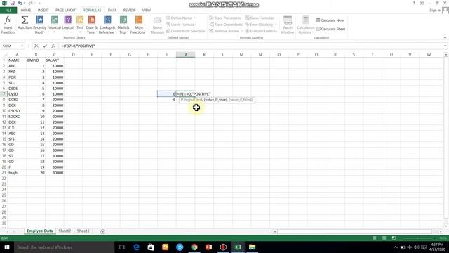Click Trace Dependents
This screenshot has width=449, height=253.
pos(226,25)
